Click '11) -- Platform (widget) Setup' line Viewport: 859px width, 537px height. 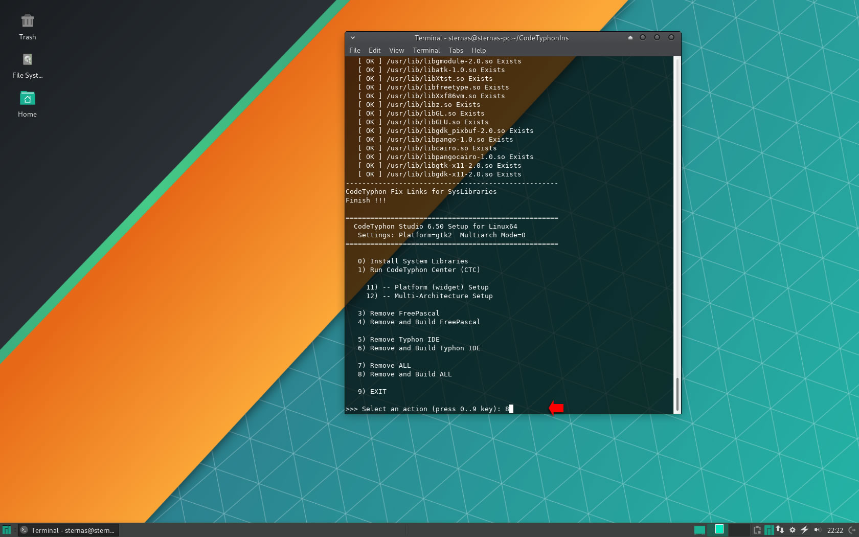tap(427, 287)
